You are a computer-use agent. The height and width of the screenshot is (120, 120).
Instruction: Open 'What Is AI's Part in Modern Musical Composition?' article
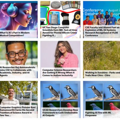[15, 34]
